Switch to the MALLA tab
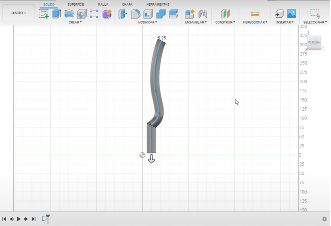Image resolution: width=331 pixels, height=226 pixels. pyautogui.click(x=103, y=5)
